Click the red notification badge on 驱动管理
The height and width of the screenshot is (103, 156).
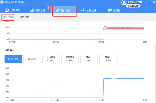48,8
